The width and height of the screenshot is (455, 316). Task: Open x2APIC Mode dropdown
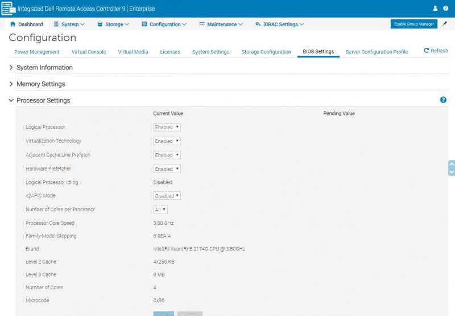[x=167, y=196]
